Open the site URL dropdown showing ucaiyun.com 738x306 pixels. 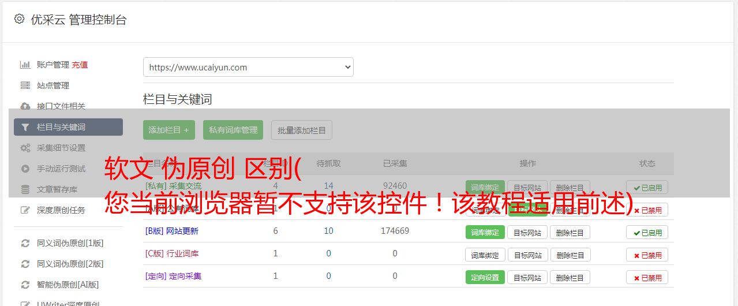point(248,67)
